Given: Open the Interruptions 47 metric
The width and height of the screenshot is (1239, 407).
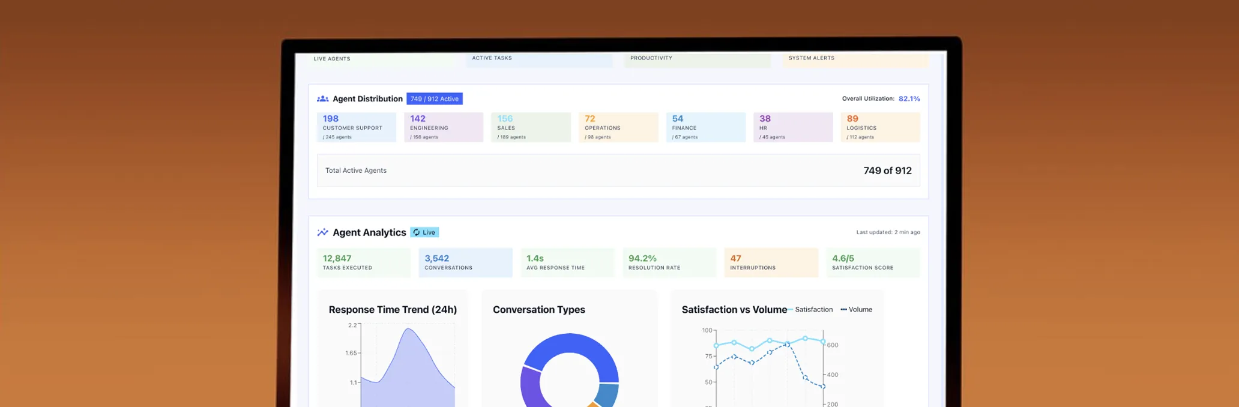Looking at the screenshot, I should pyautogui.click(x=771, y=263).
